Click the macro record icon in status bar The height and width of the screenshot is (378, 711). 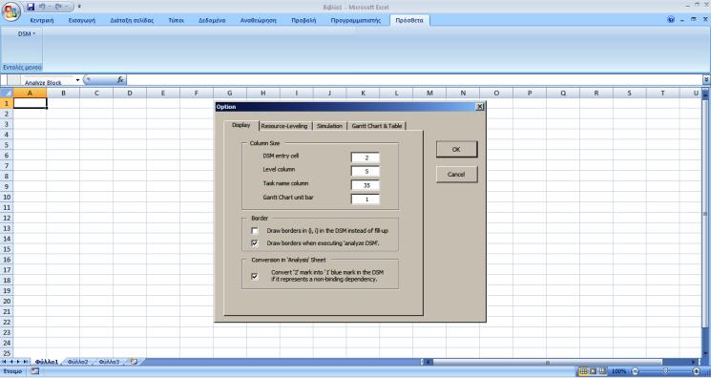click(35, 371)
